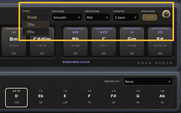181x113 pixels.
Task: Click the drag handle on Bm chord card
Action: tap(14, 53)
